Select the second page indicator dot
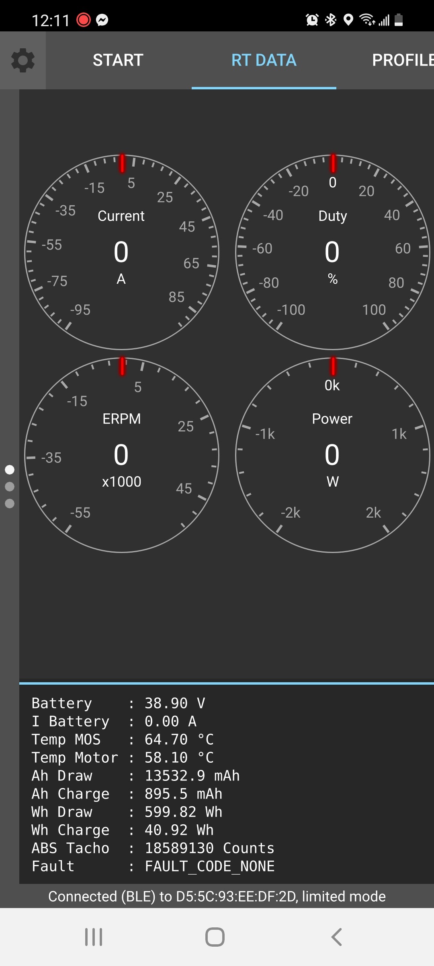This screenshot has height=966, width=434. coord(10,487)
